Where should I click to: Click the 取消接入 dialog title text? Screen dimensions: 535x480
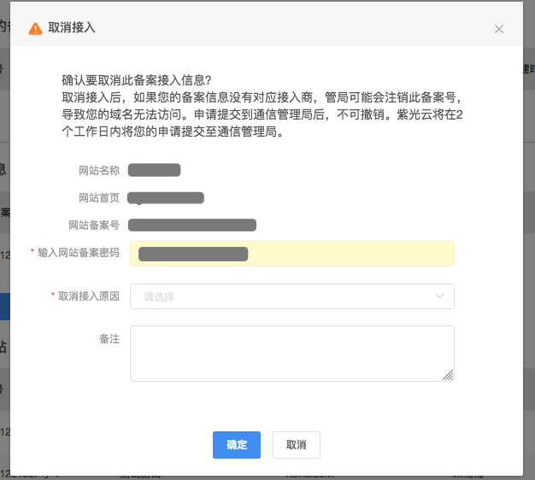(x=72, y=28)
